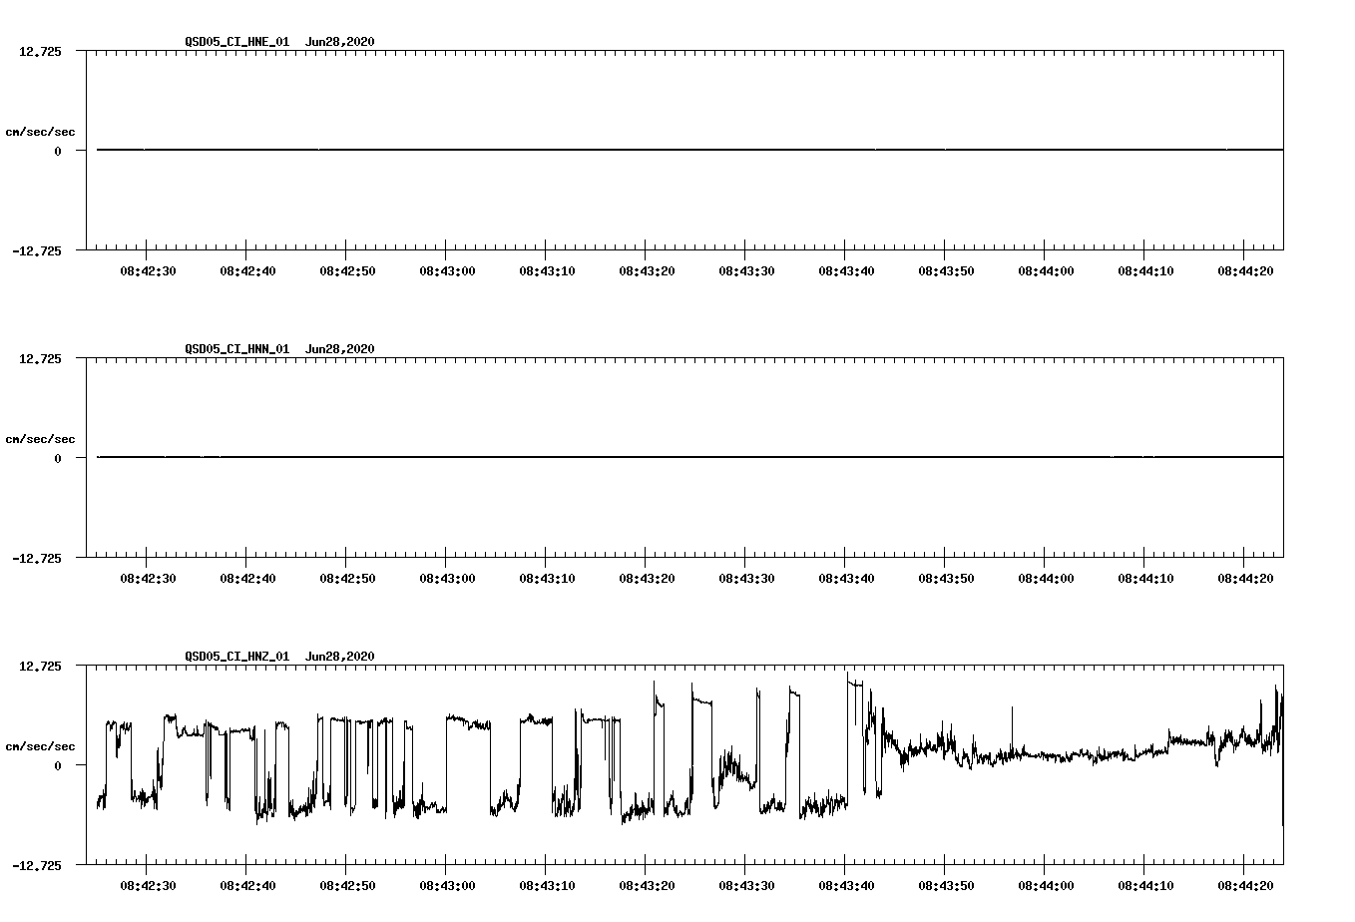Click the zero label on HNZ axis
The height and width of the screenshot is (922, 1355).
point(58,766)
